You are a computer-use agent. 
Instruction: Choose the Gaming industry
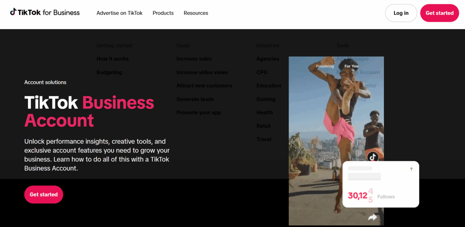266,99
